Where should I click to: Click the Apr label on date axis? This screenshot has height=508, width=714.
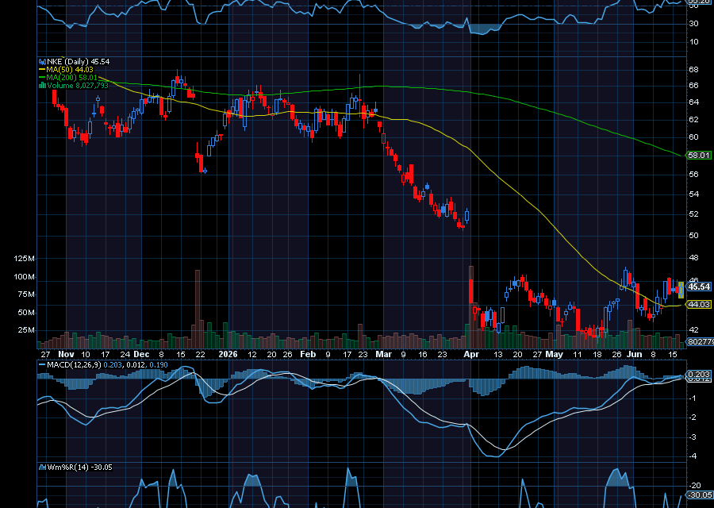[x=471, y=355]
